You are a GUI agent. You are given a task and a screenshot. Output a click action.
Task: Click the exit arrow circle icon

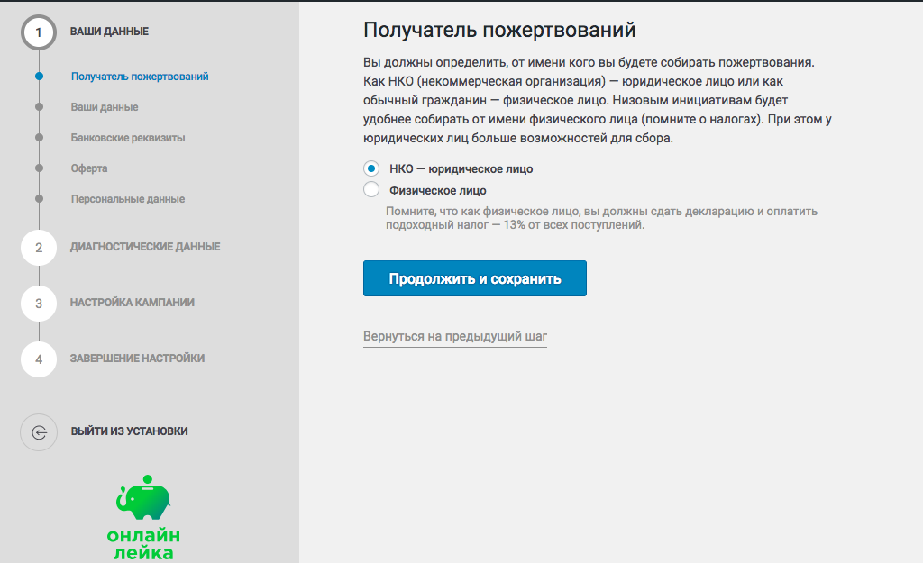tap(39, 431)
